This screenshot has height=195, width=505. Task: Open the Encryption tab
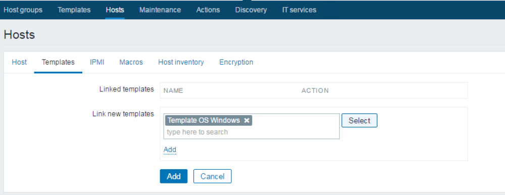[236, 62]
